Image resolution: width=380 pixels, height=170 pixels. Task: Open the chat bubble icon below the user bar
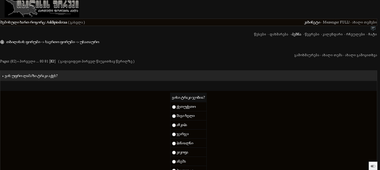[373, 28]
